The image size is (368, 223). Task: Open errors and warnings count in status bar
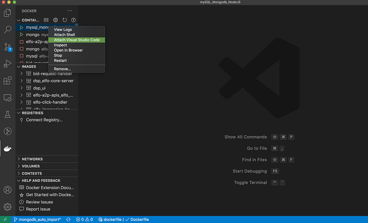(x=85, y=219)
